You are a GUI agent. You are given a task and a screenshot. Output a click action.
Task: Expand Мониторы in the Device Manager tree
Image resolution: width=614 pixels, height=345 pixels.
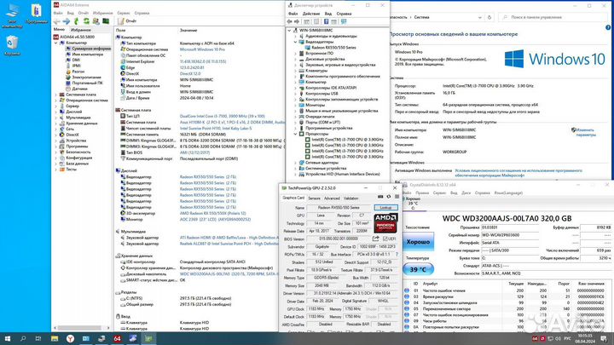(294, 104)
